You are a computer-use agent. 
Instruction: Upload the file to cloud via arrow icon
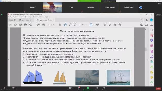[x=20, y=25]
